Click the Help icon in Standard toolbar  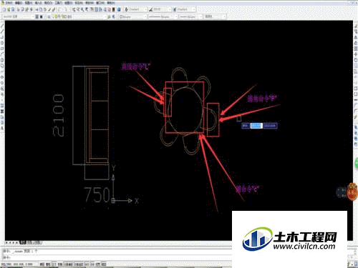[x=119, y=9]
